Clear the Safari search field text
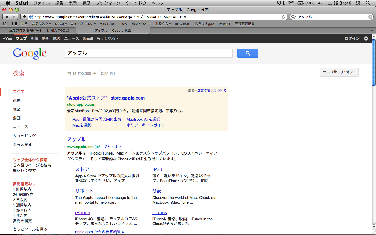Viewport: 376px width, 235px height. pyautogui.click(x=370, y=17)
